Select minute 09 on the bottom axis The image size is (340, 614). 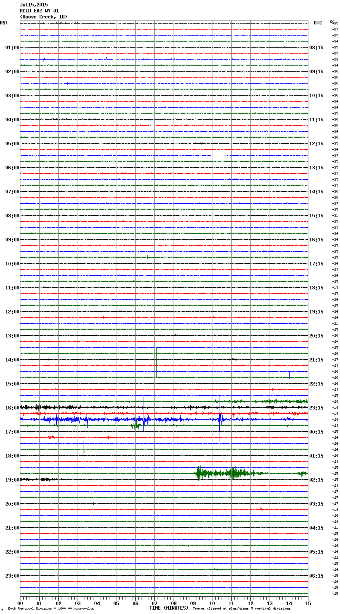coord(193,603)
